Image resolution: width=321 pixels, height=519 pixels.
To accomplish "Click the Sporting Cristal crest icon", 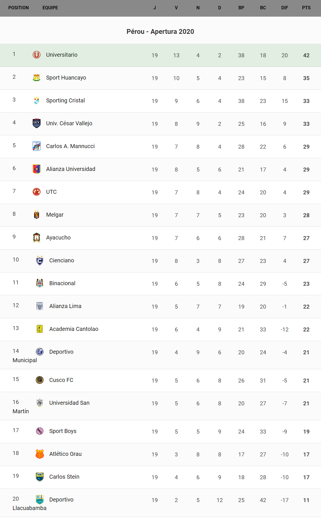I will [37, 100].
